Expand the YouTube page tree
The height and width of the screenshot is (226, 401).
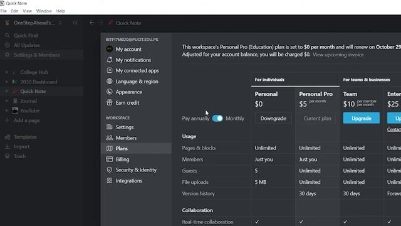coord(7,110)
